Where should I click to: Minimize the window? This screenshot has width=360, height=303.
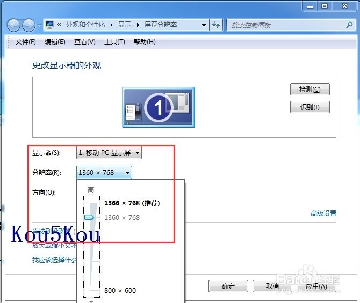310,6
